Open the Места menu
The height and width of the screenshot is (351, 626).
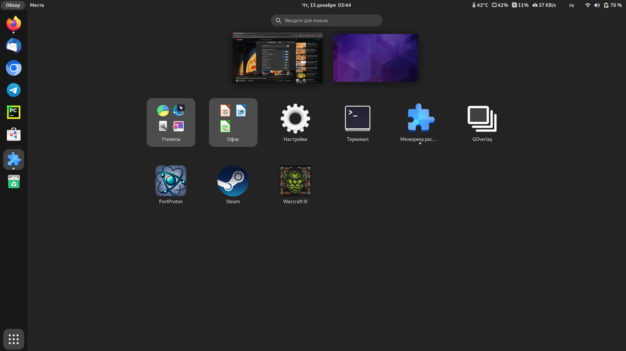(37, 5)
